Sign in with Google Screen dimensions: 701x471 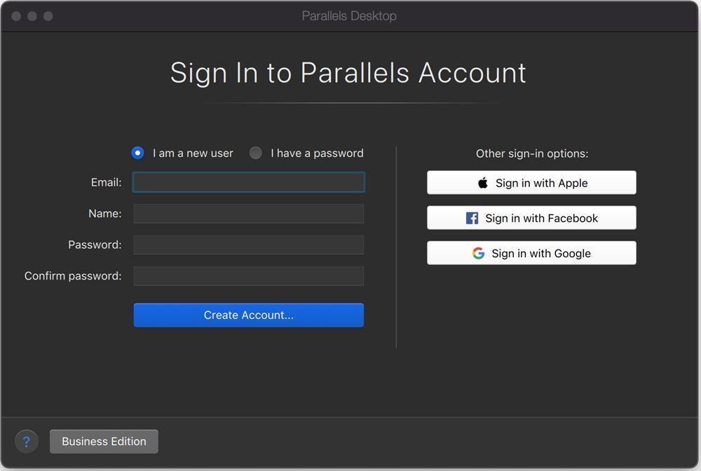531,253
